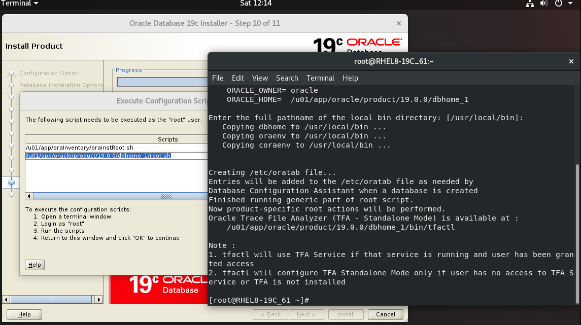Open the power icon in top bar

[558, 4]
